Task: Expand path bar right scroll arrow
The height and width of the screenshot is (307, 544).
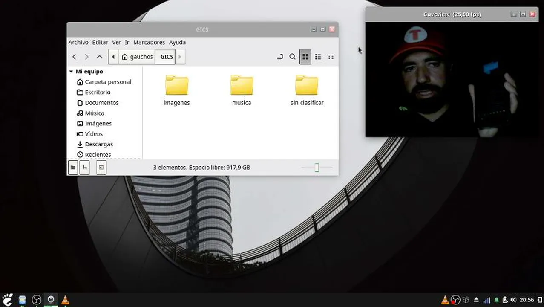Action: click(x=180, y=57)
